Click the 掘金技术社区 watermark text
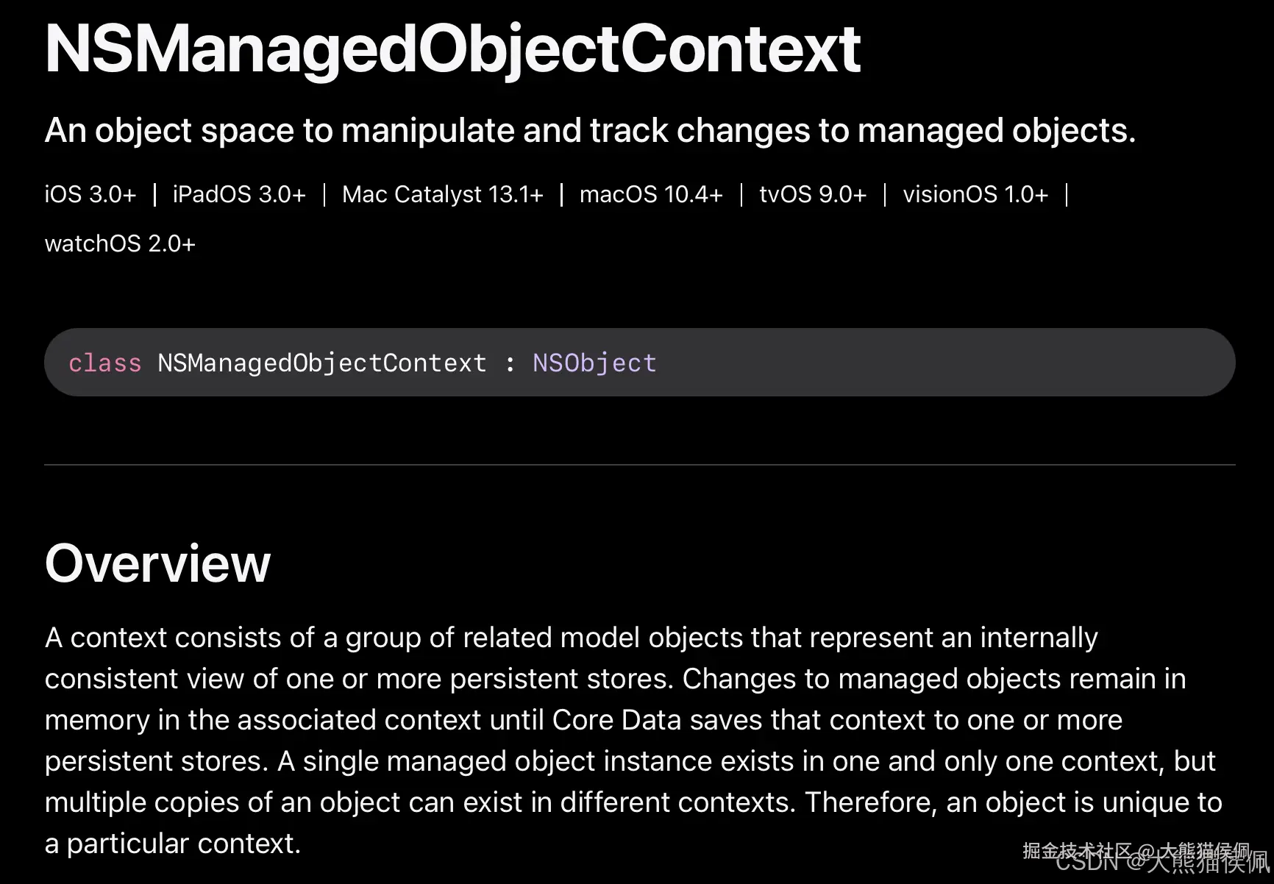 pos(1075,849)
